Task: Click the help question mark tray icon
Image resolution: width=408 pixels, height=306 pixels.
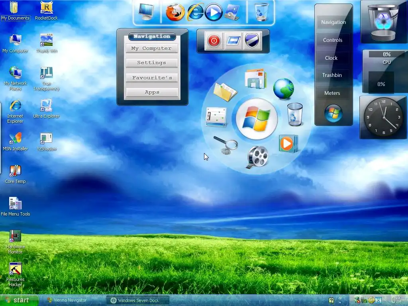Action: pos(331,300)
